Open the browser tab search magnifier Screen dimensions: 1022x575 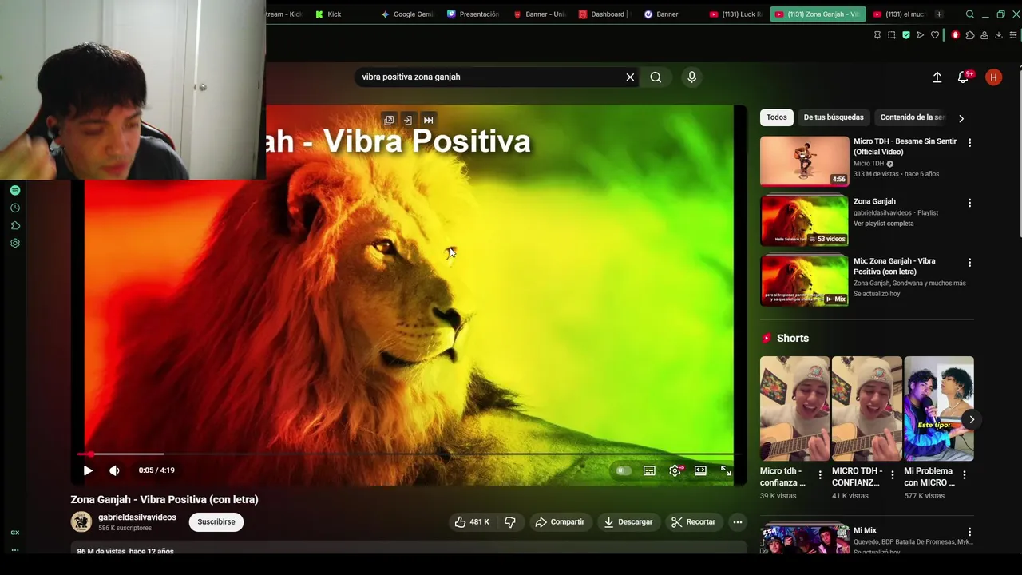click(970, 14)
